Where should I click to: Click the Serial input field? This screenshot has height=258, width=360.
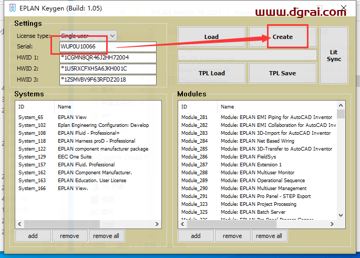[x=108, y=47]
